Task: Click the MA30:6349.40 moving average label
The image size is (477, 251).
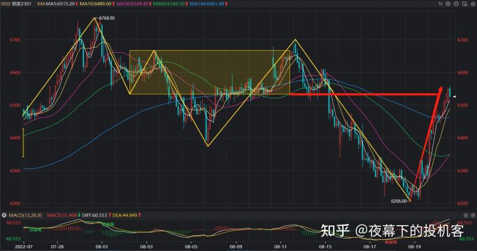Action: coord(132,4)
